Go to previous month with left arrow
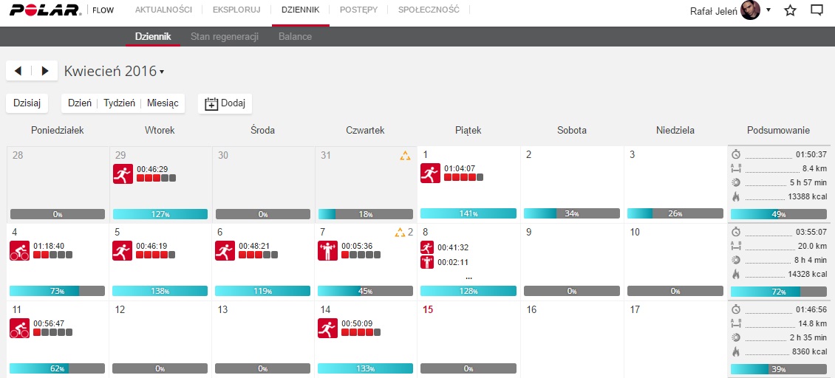This screenshot has height=378, width=835. 18,71
